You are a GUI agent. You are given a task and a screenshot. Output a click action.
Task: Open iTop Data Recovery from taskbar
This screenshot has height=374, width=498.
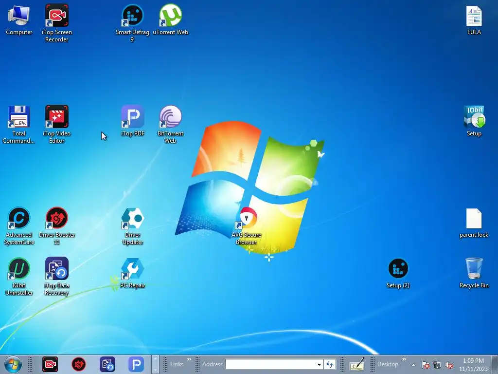[107, 364]
